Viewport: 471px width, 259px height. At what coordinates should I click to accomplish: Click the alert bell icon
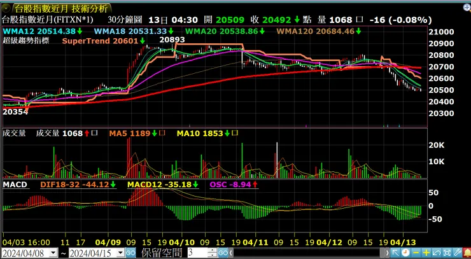click(467, 253)
